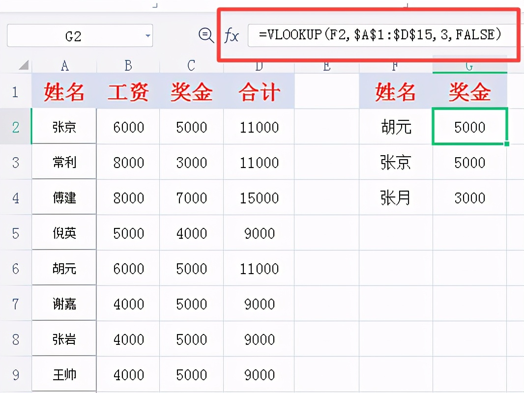Click the 奖金 header in cell C1
Viewport: 524px width, 393px height.
tap(192, 91)
